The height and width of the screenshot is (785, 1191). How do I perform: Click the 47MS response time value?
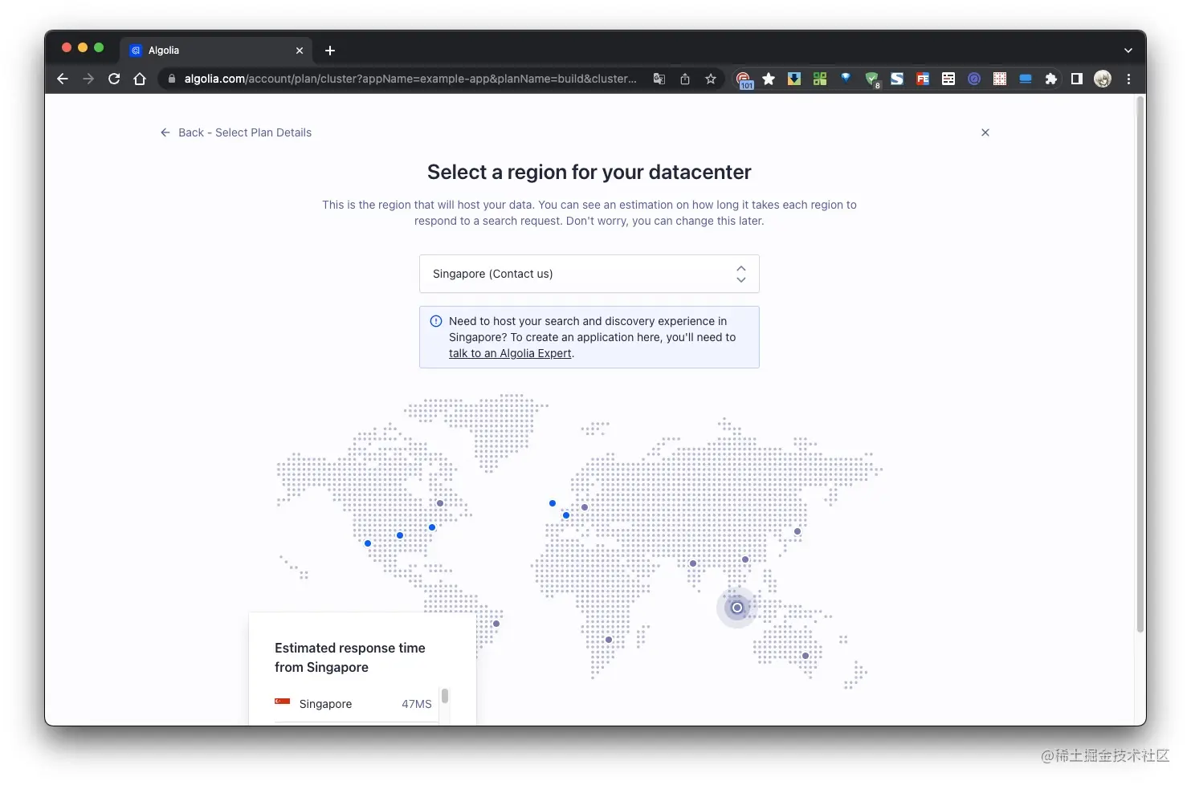click(417, 704)
